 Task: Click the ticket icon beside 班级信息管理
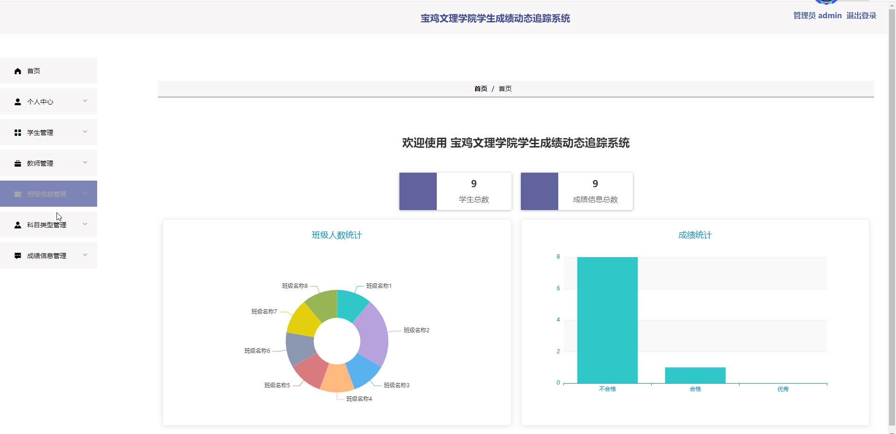click(18, 194)
